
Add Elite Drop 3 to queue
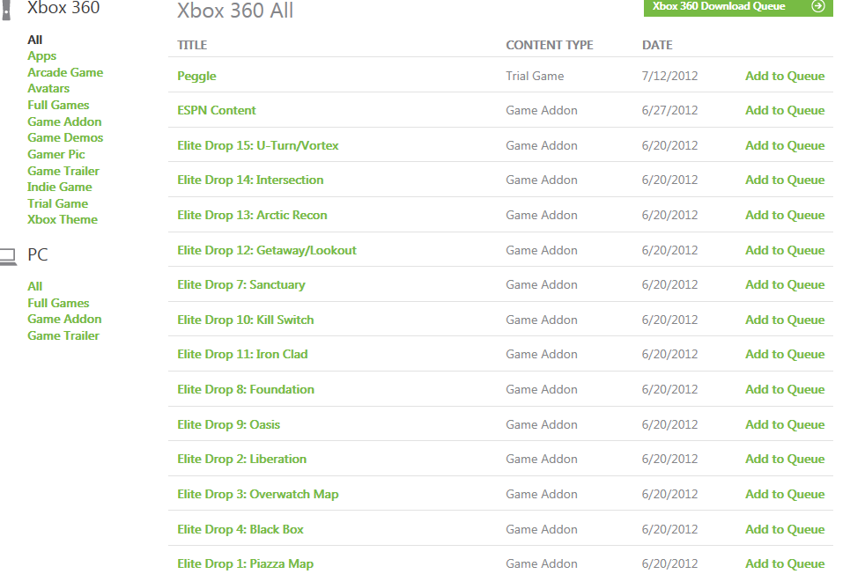[785, 494]
